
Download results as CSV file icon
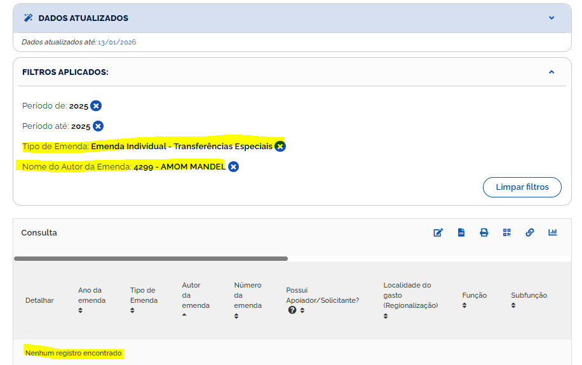pyautogui.click(x=461, y=233)
